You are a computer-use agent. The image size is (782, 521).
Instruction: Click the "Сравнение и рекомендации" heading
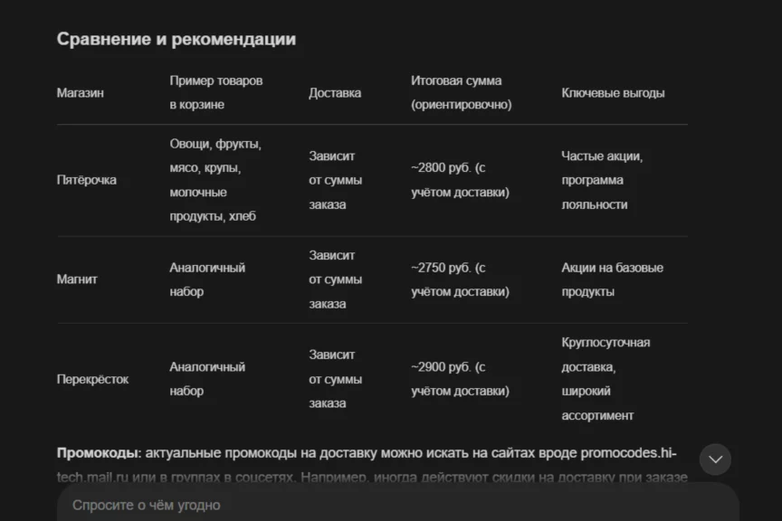[176, 39]
